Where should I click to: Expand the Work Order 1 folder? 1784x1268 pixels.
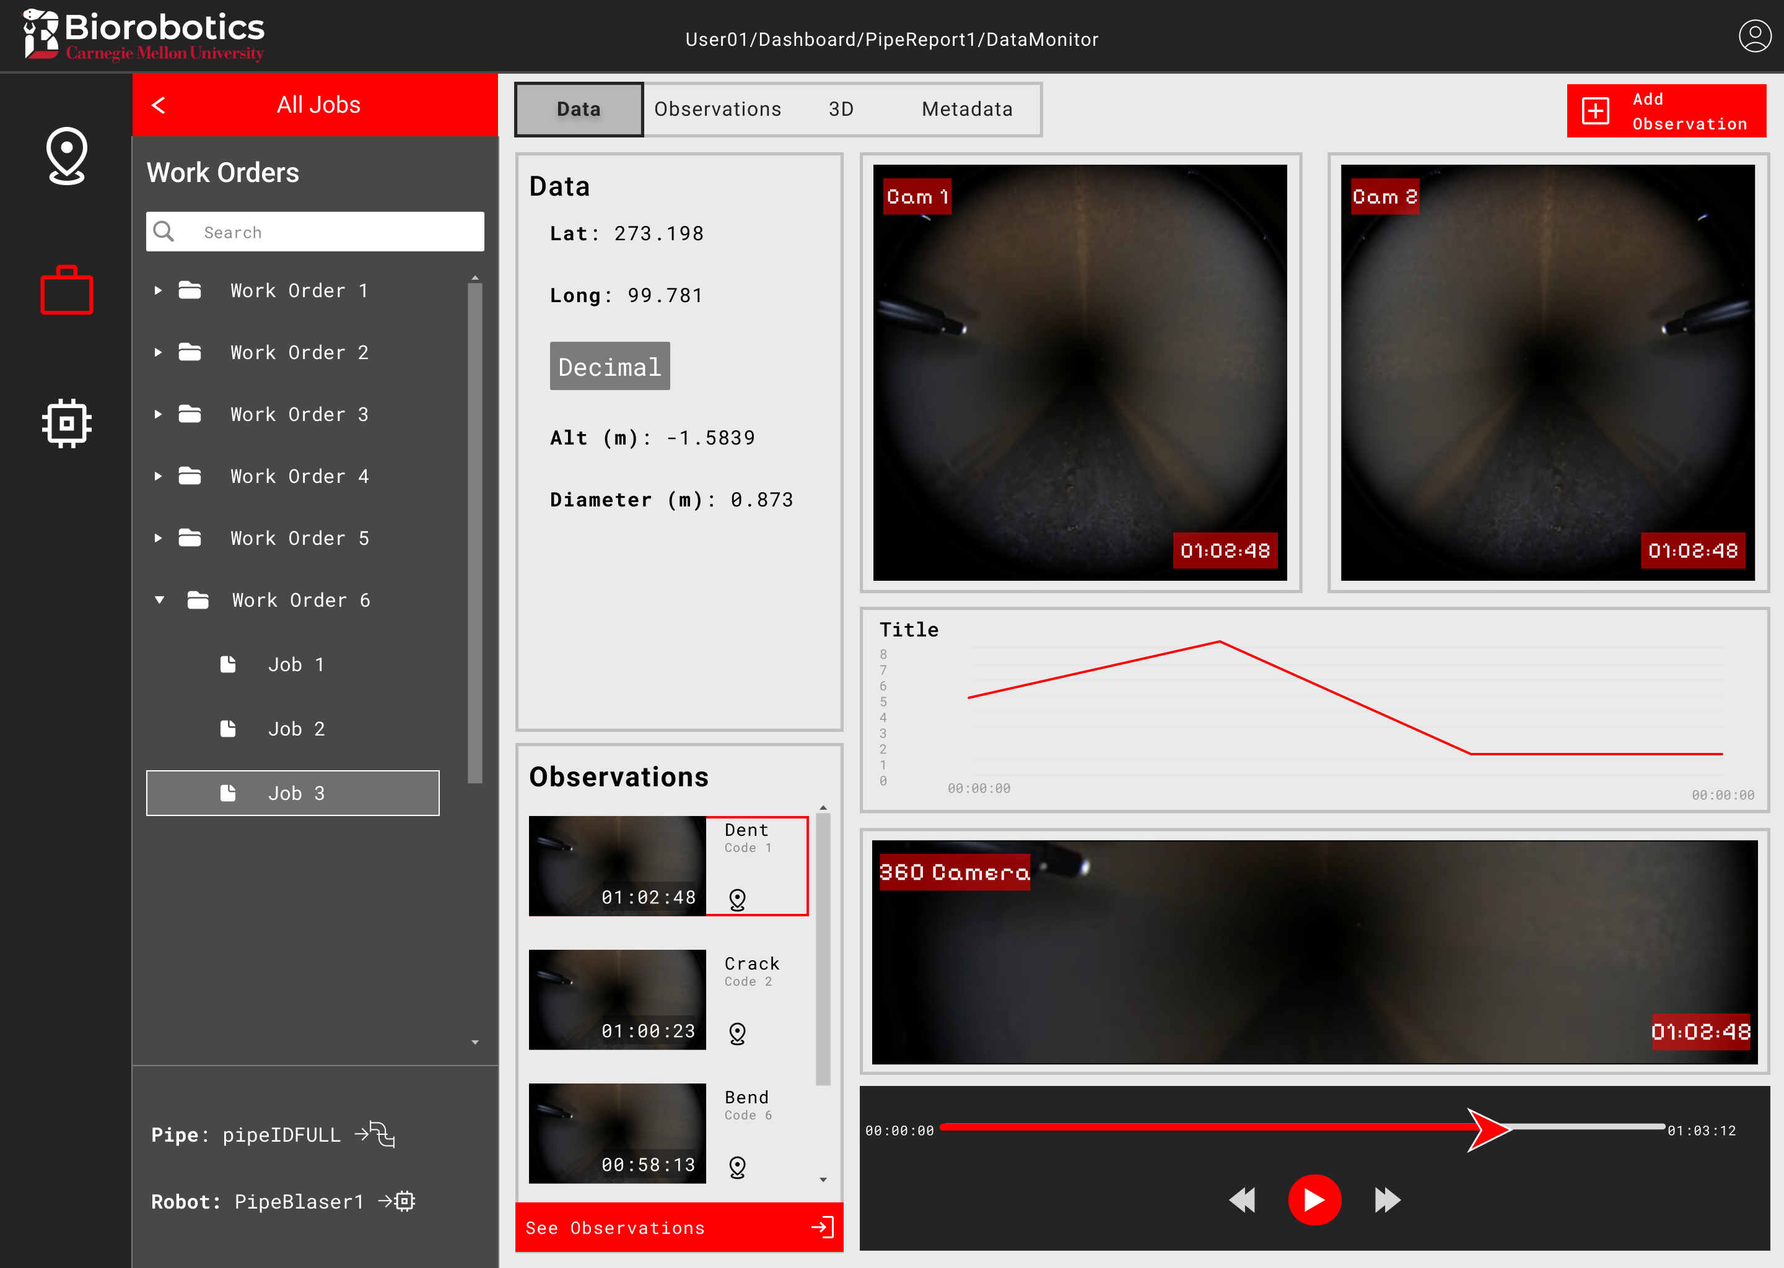(x=159, y=290)
